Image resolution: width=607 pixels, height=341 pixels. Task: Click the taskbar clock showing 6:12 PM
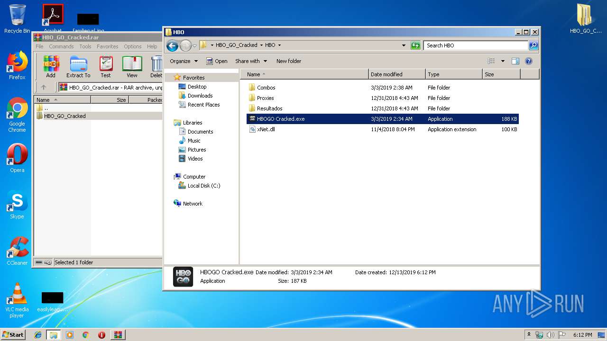[x=582, y=335]
